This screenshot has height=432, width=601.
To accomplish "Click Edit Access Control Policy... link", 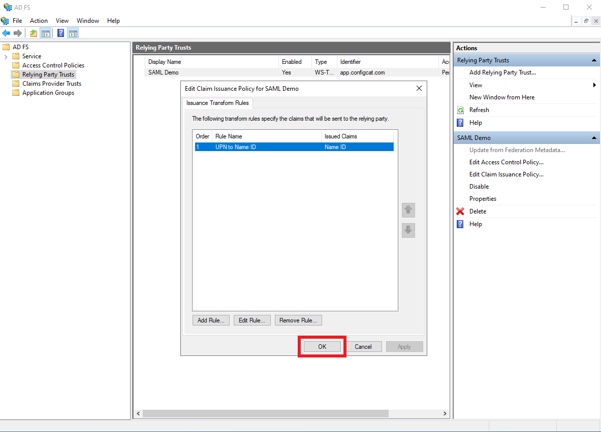I will [x=506, y=162].
